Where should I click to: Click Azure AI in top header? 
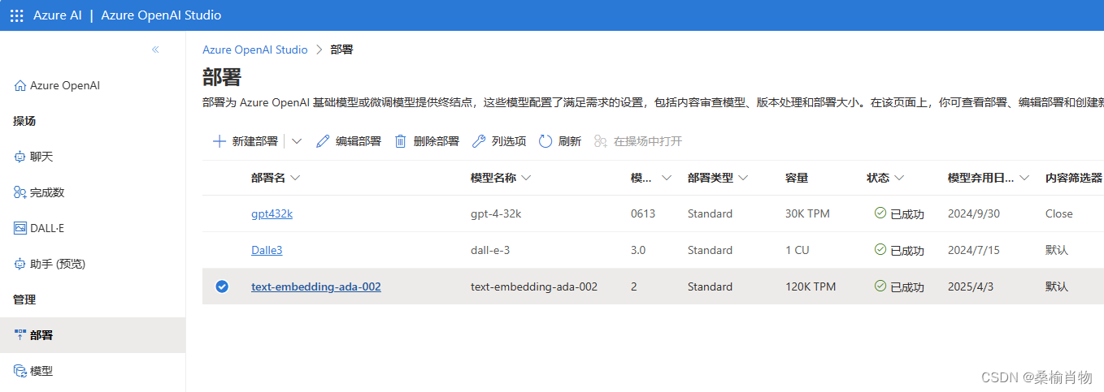click(56, 15)
